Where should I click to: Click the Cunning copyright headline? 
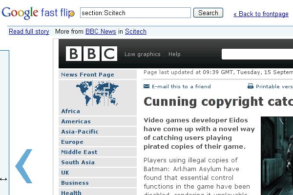tap(218, 102)
